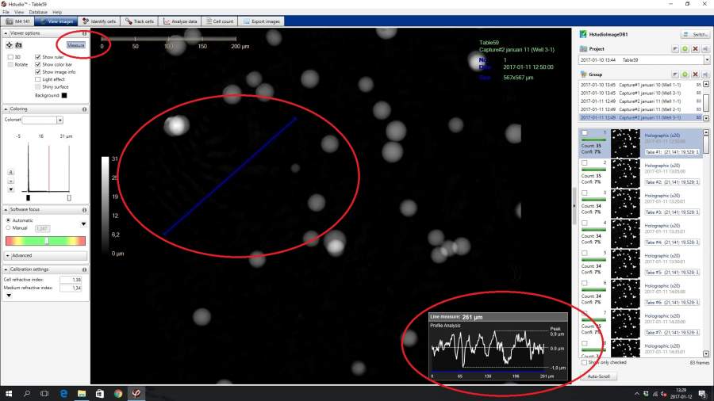The width and height of the screenshot is (714, 401).
Task: Edit the Project with its flag icon
Action: tap(675, 48)
